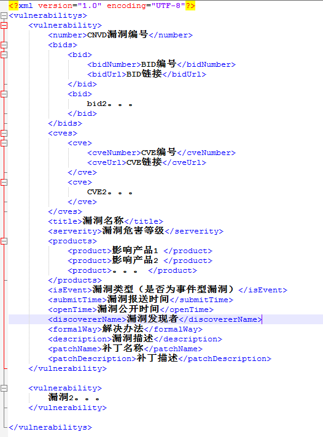
Task: Collapse the first vulnerability element fold
Action: [x=4, y=25]
